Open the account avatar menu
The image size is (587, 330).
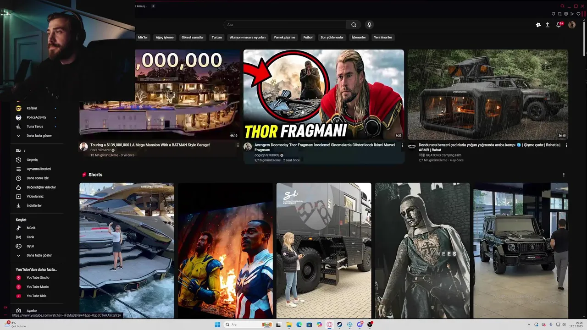[571, 25]
